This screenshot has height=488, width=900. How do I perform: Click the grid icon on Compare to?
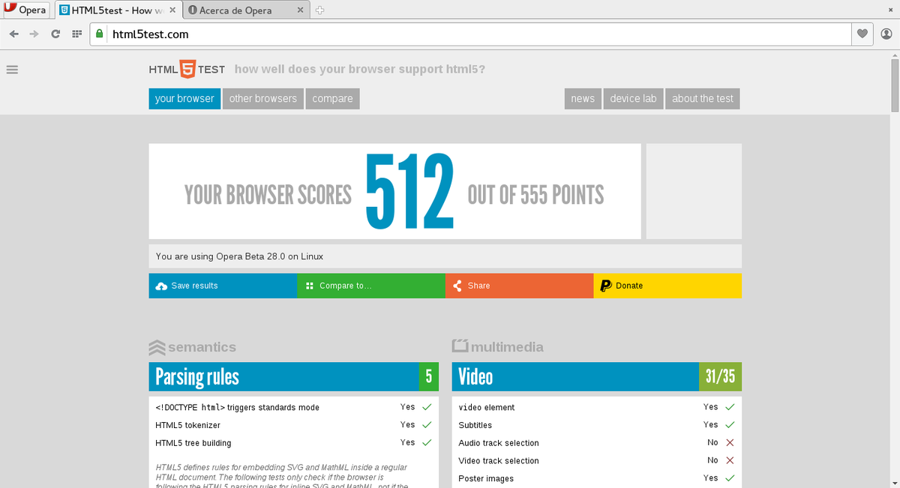[310, 286]
